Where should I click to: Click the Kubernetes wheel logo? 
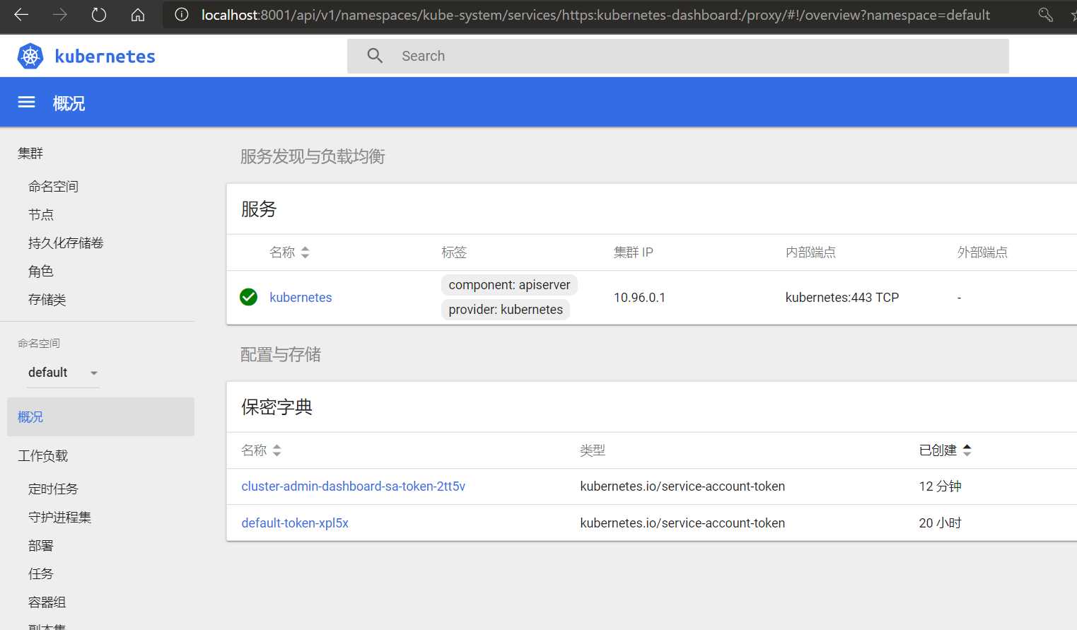(30, 56)
